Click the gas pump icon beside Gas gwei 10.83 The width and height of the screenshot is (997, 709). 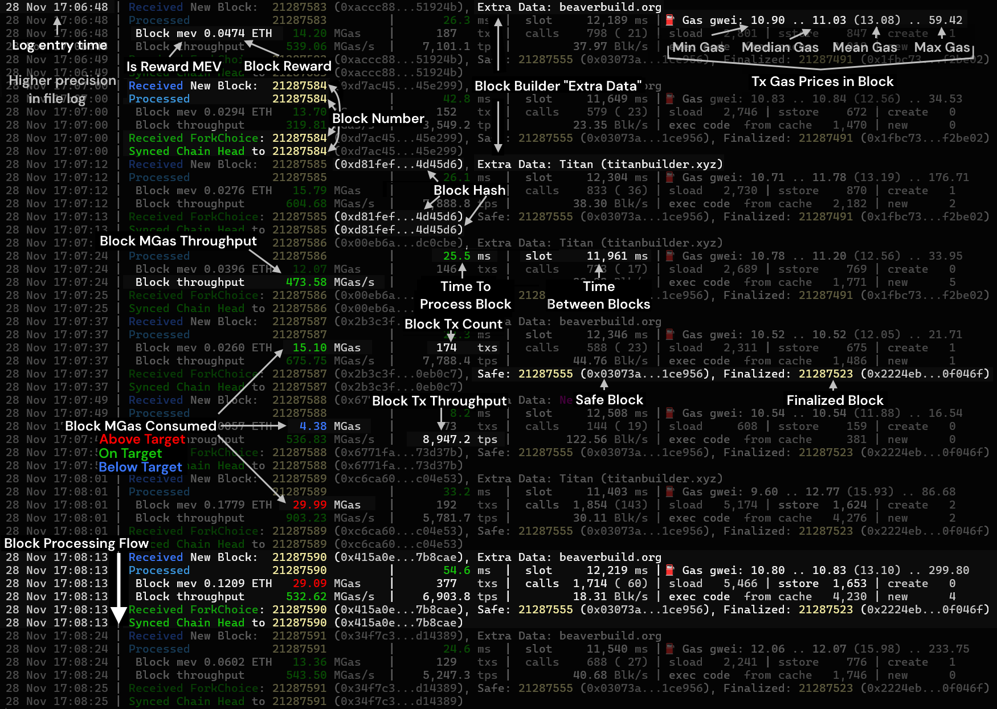(671, 99)
